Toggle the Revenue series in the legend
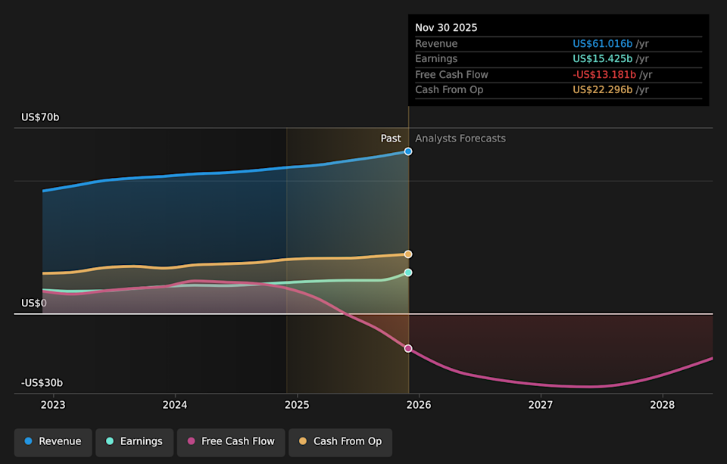Screen dimensions: 727x464 [x=53, y=442]
